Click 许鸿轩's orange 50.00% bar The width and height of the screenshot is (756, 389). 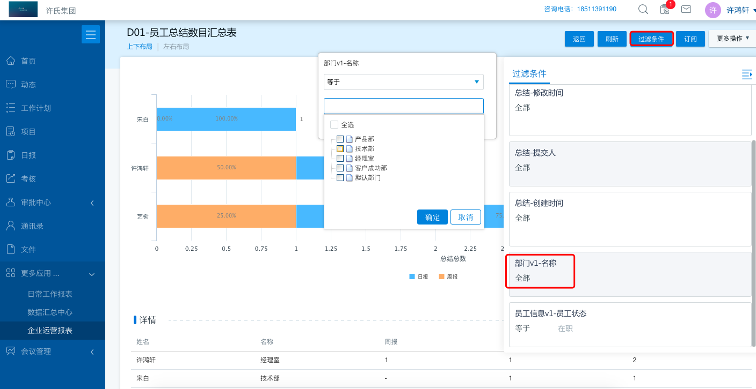tap(226, 168)
